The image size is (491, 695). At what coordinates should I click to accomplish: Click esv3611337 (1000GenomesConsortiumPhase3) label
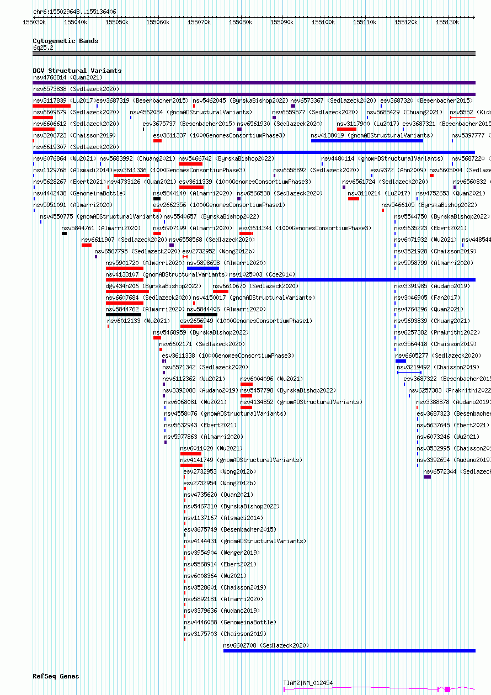point(219,135)
